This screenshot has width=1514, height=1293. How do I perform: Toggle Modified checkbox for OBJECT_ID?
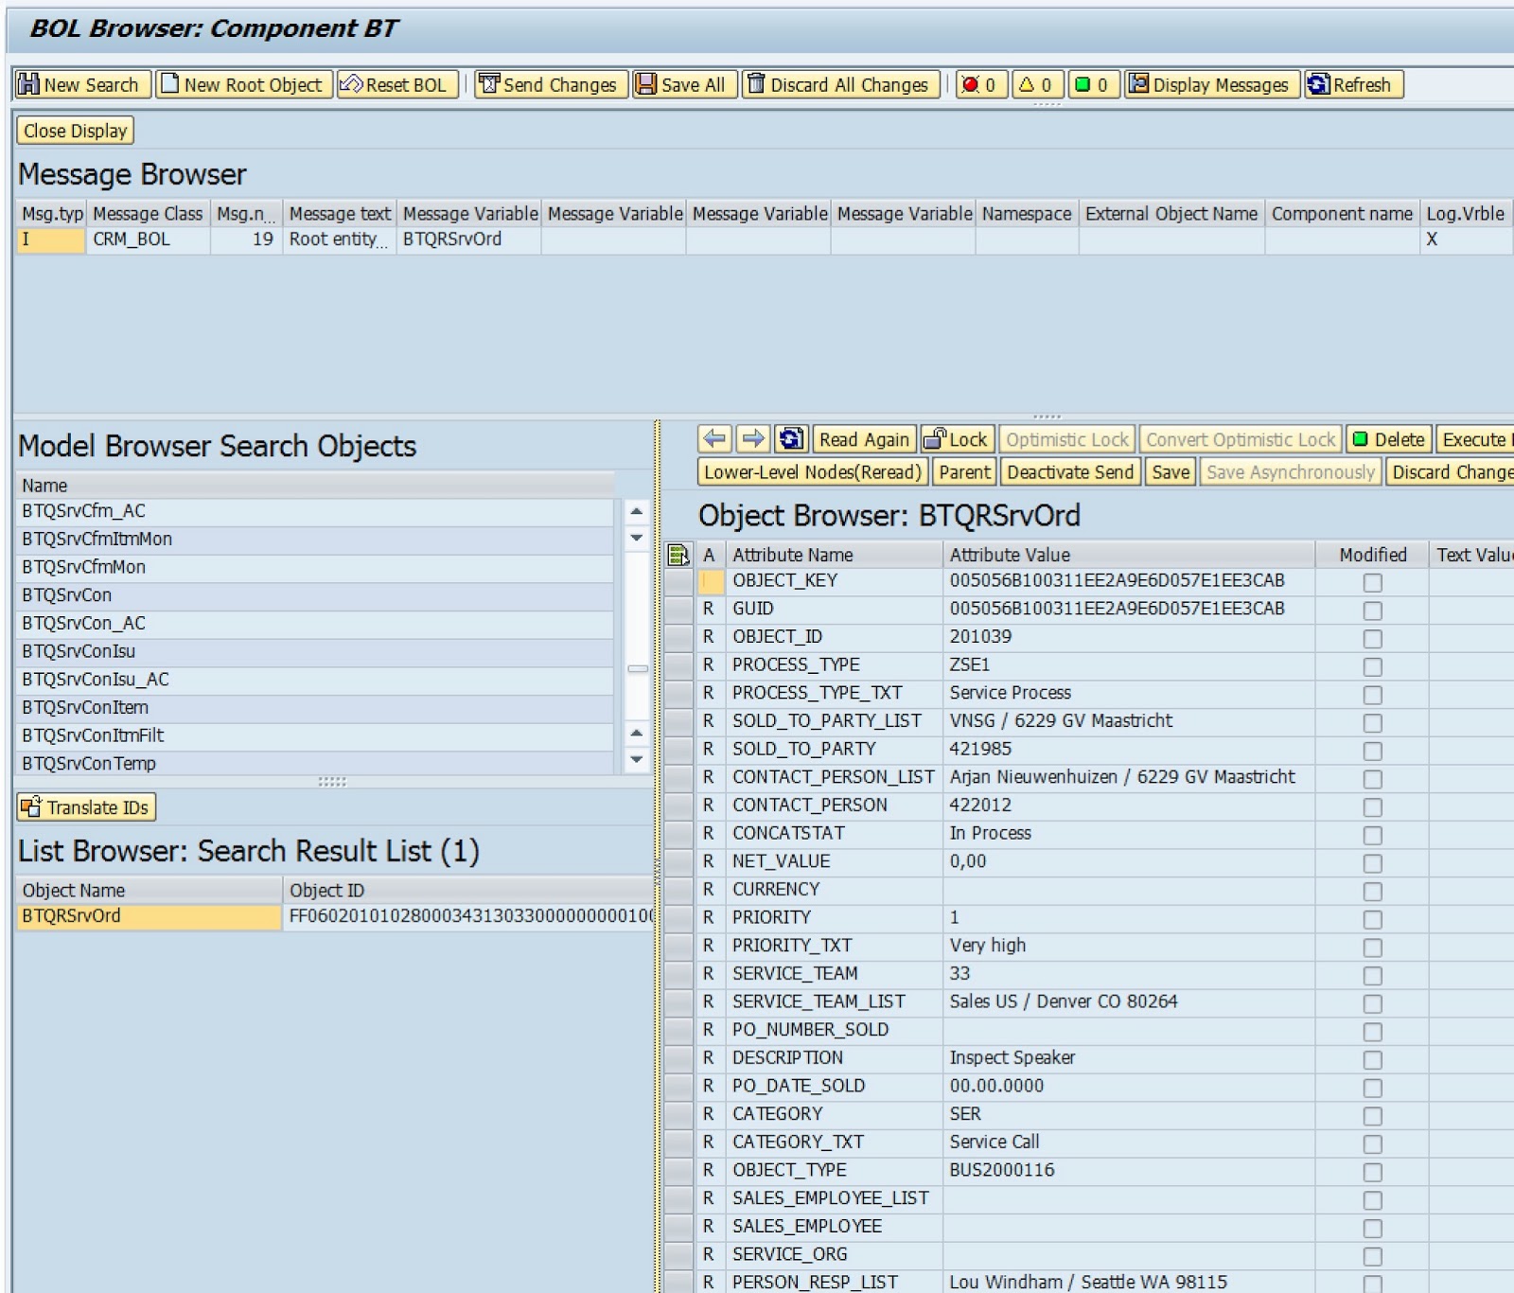pos(1372,639)
